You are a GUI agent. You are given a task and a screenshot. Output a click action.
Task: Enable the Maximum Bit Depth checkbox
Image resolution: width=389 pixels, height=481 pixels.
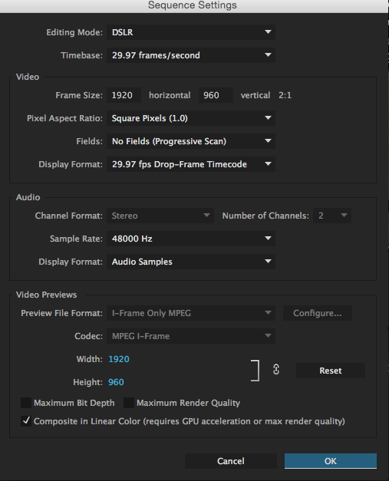(26, 403)
